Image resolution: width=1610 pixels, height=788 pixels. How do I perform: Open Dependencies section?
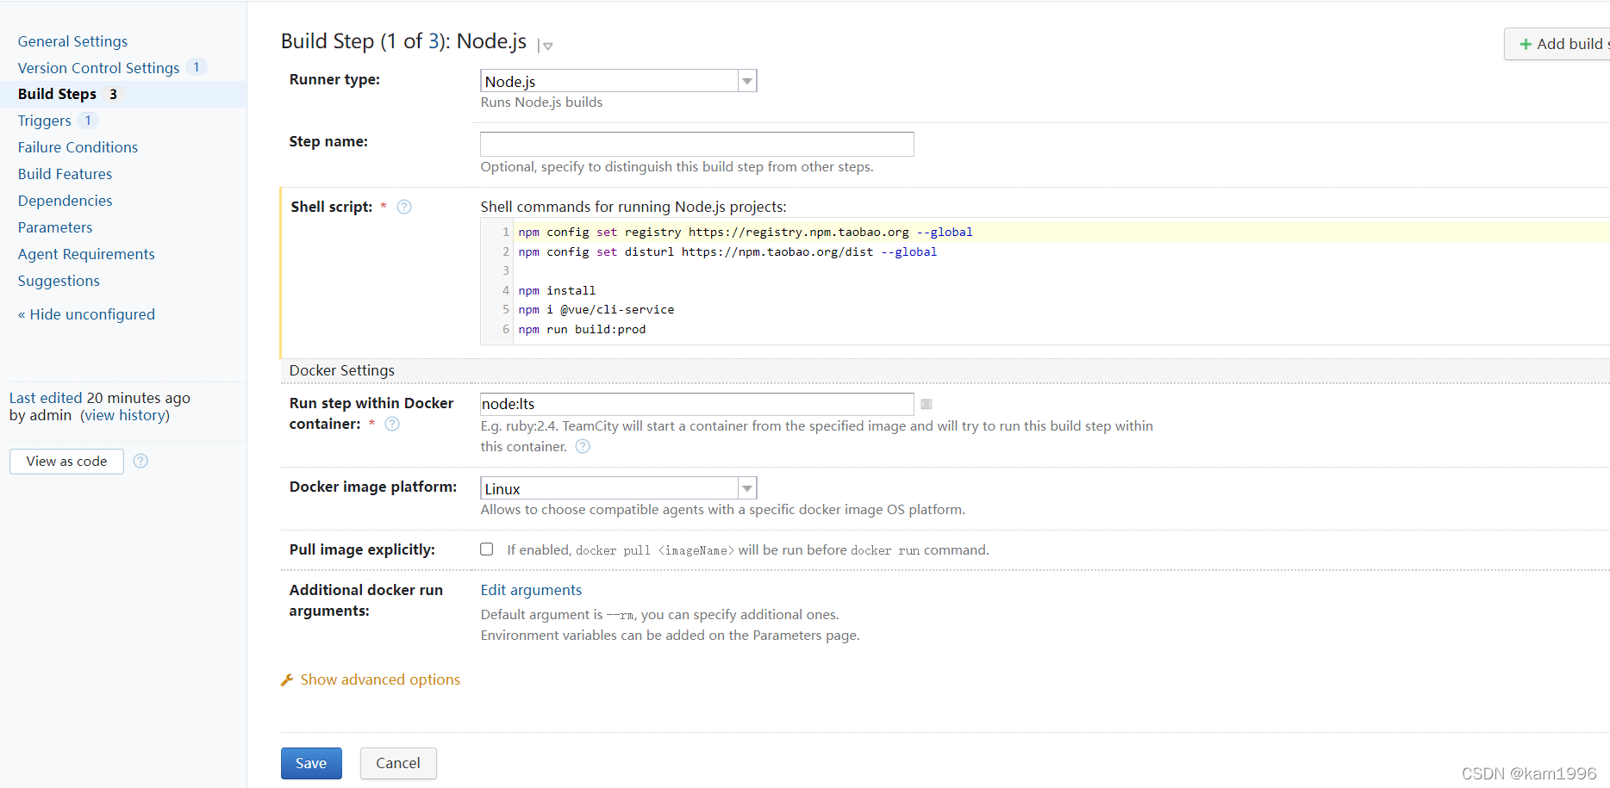pos(65,201)
